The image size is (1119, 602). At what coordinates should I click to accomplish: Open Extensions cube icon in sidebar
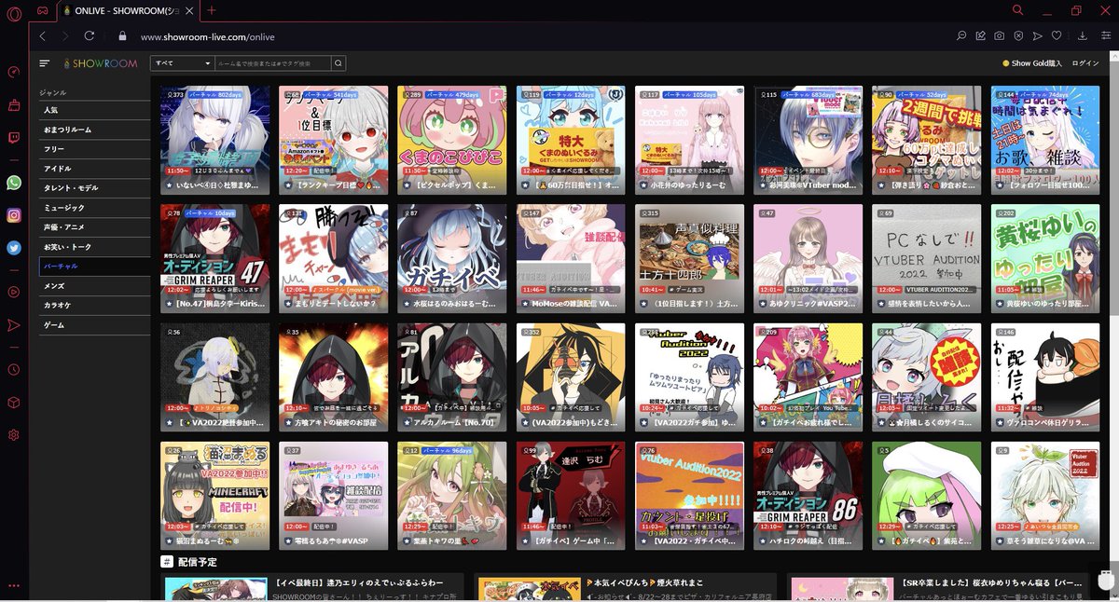click(x=14, y=403)
